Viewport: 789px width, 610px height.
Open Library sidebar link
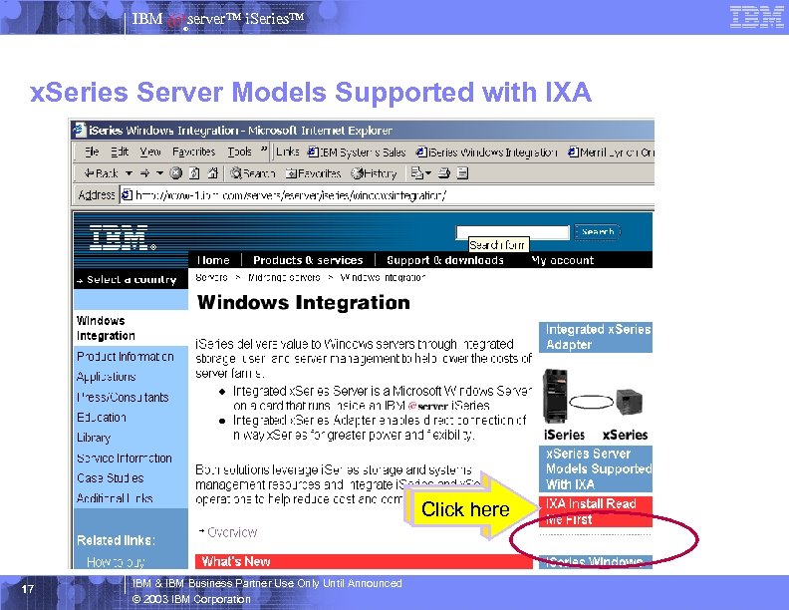point(94,438)
